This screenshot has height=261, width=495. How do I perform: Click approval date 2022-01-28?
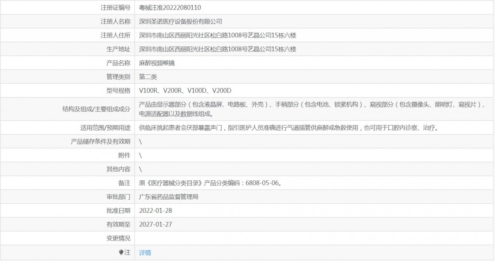click(x=156, y=210)
